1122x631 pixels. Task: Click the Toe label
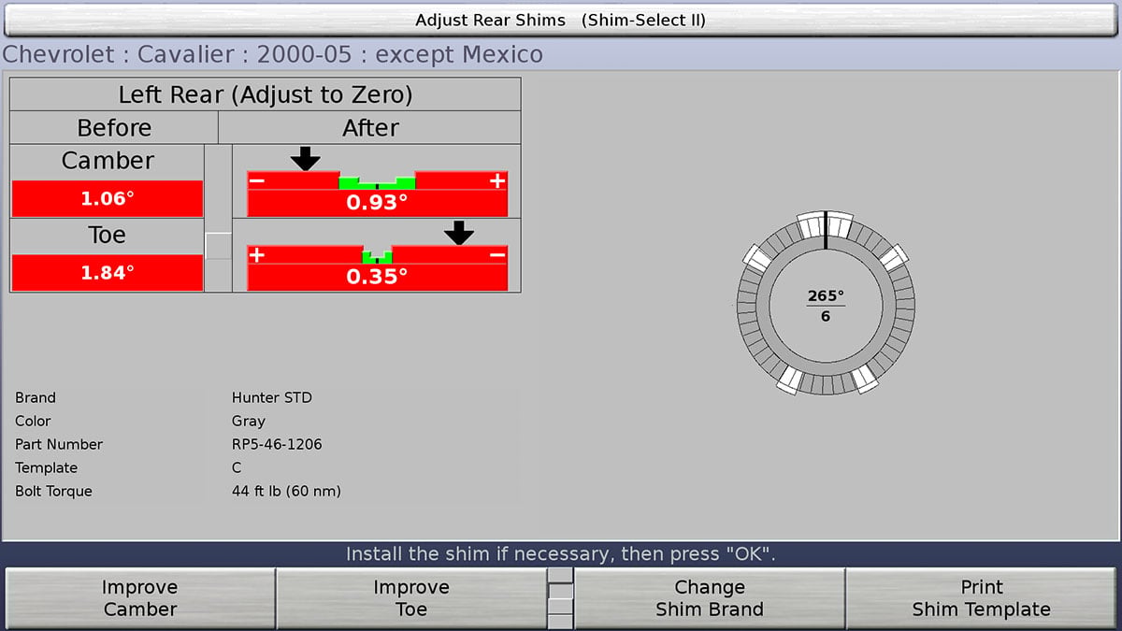108,236
